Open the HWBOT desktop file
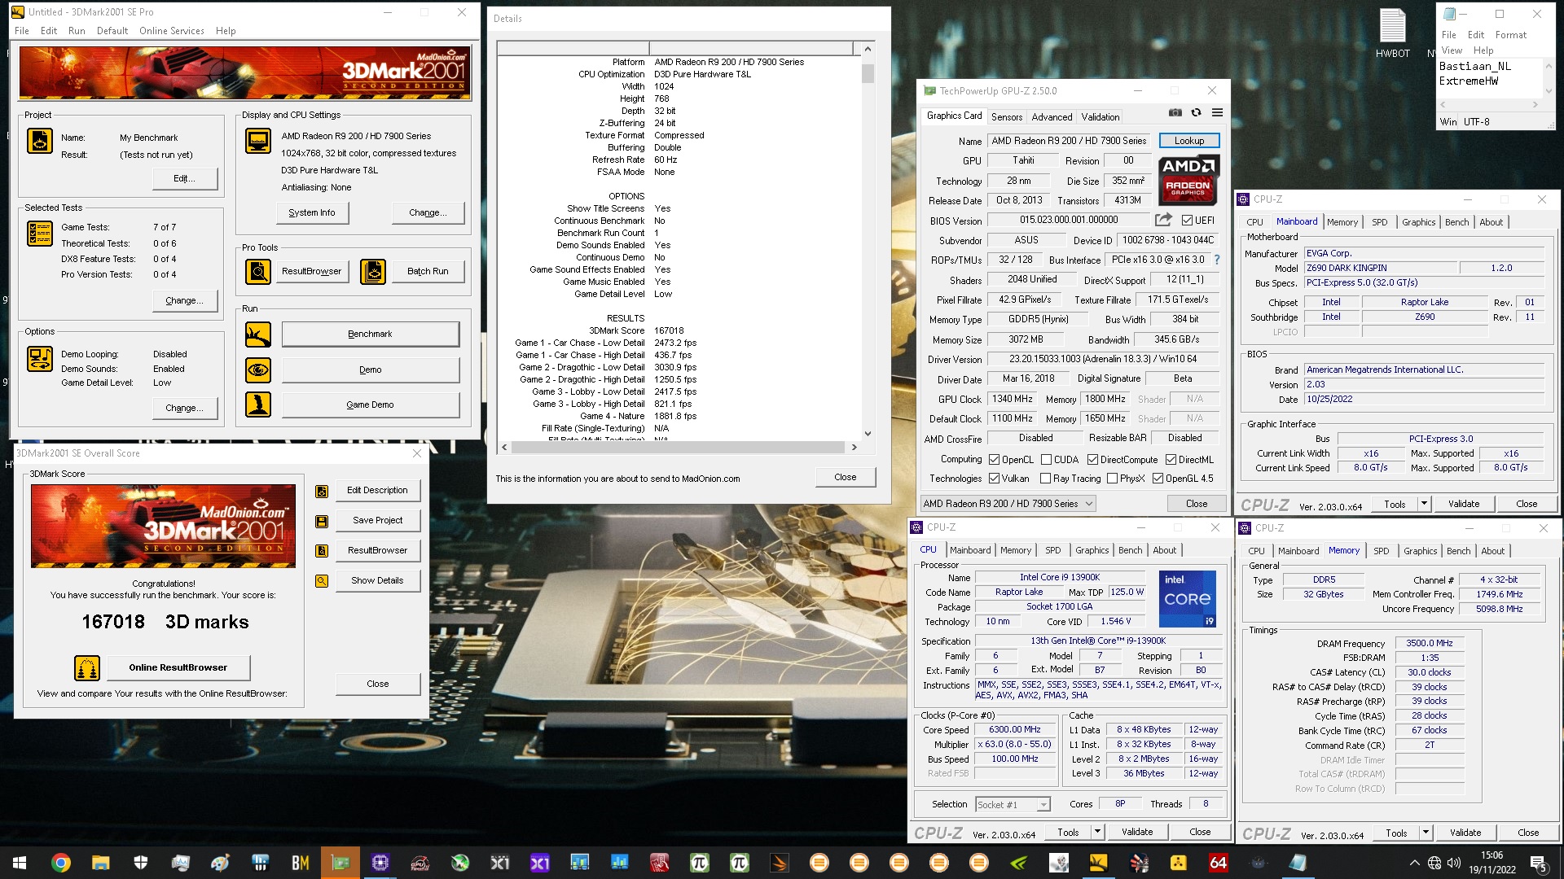Screen dimensions: 1564x879 pos(1392,34)
